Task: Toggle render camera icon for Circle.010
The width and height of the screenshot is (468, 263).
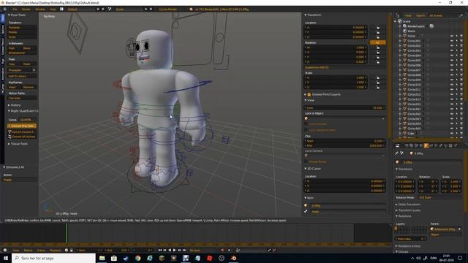Action: point(461,85)
